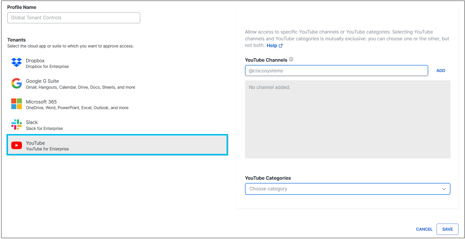Screen dimensions: 465x239
Task: Click the CANCEL button
Action: coord(424,229)
